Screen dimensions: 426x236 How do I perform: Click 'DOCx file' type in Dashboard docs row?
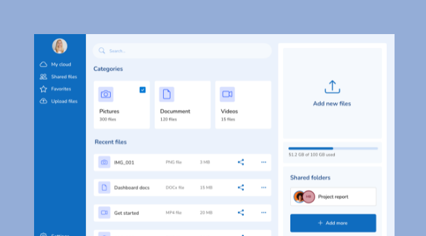coord(175,187)
